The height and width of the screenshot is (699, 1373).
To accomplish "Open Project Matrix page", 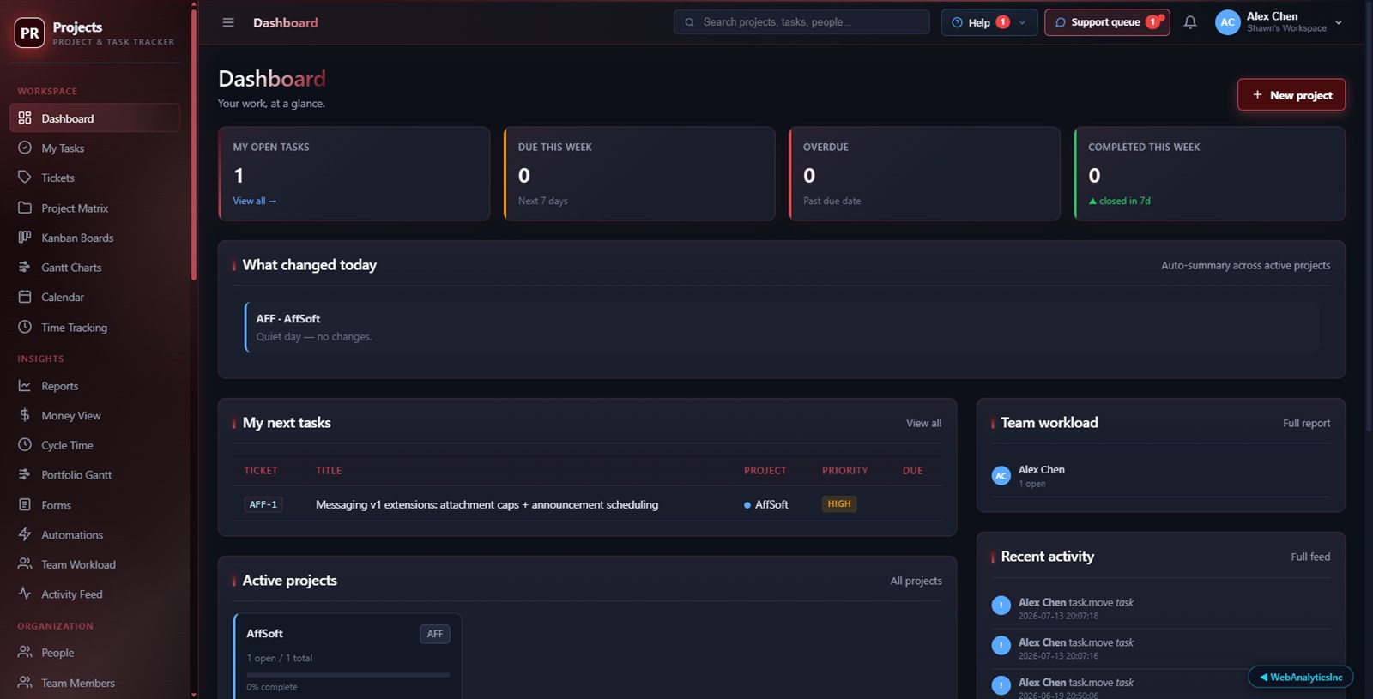I will (x=94, y=208).
